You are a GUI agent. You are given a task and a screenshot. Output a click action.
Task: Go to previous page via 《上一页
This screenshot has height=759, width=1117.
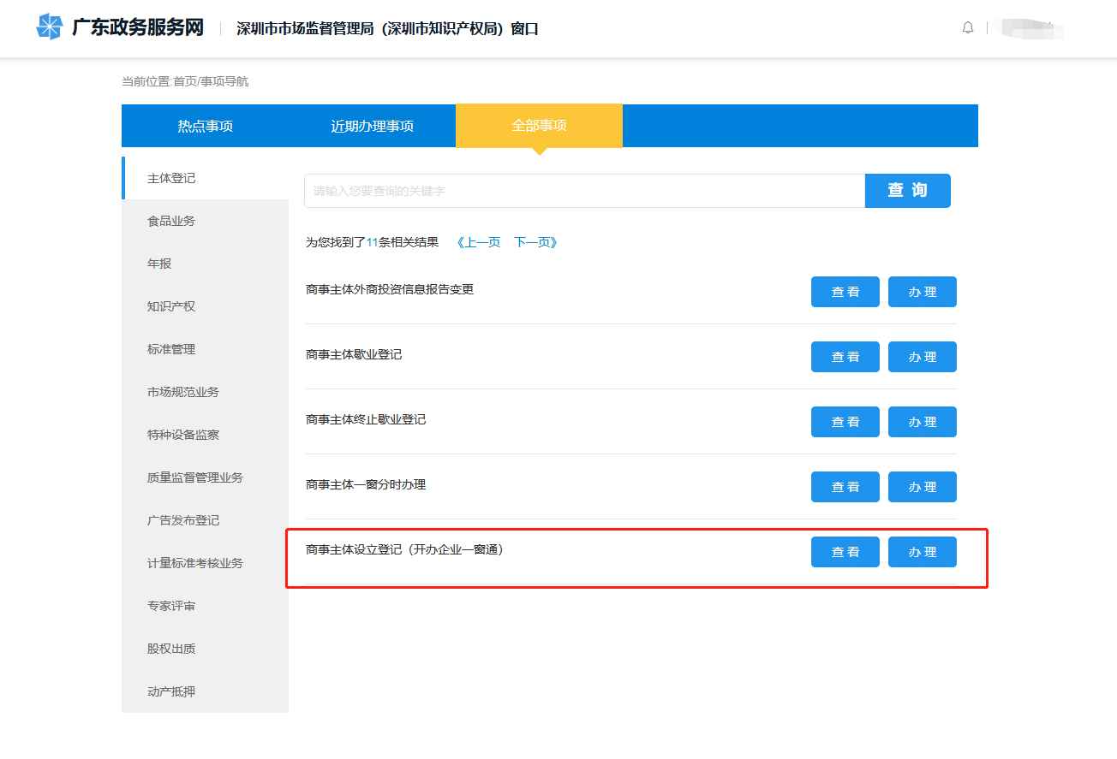click(479, 242)
